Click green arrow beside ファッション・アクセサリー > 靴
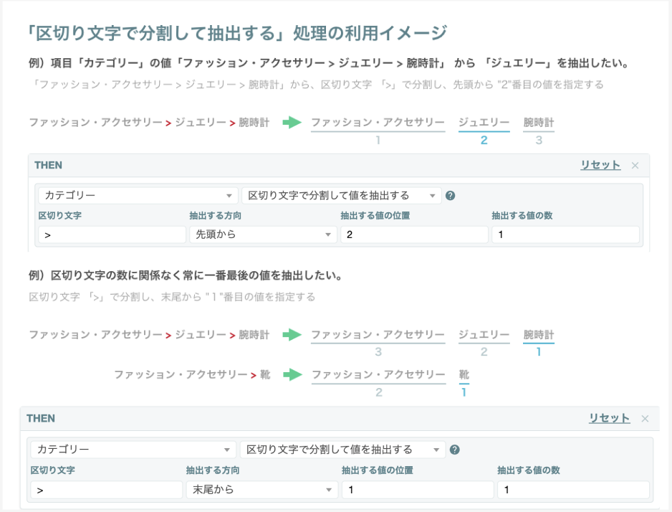Screen dimensions: 672x512 point(293,375)
